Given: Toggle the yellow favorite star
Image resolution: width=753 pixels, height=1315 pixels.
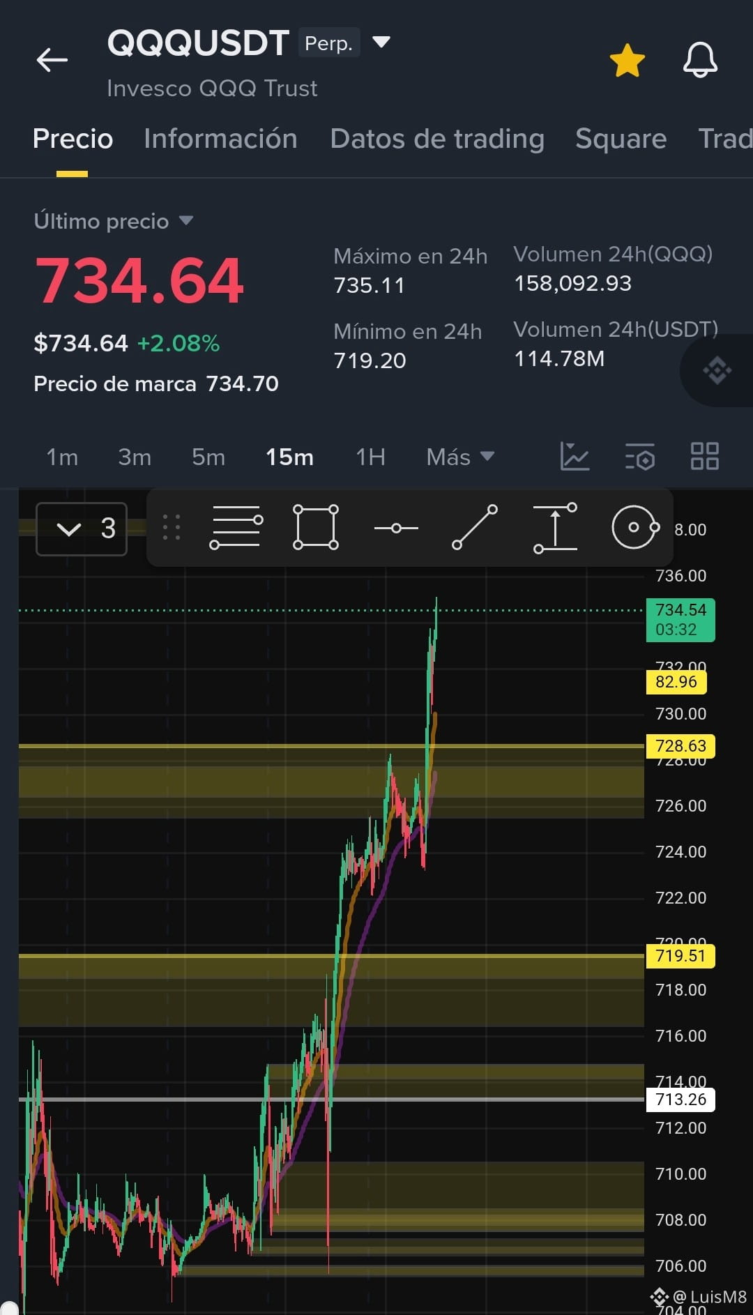Looking at the screenshot, I should pyautogui.click(x=627, y=60).
